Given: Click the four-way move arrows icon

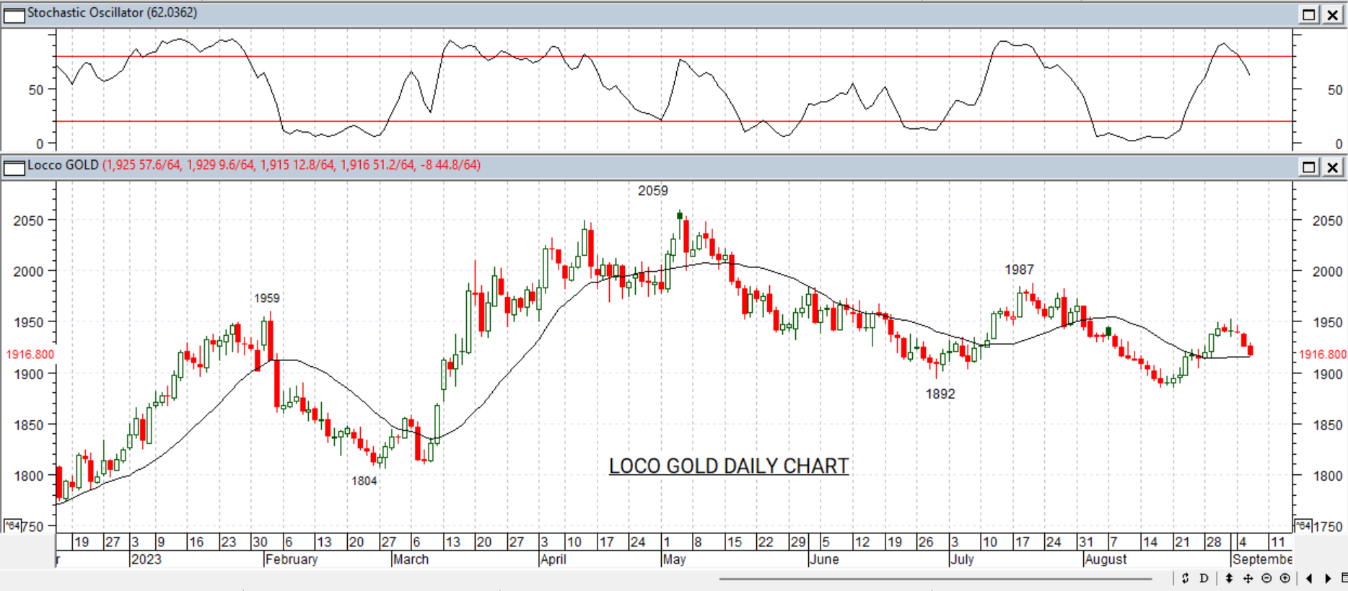Looking at the screenshot, I should [1248, 578].
